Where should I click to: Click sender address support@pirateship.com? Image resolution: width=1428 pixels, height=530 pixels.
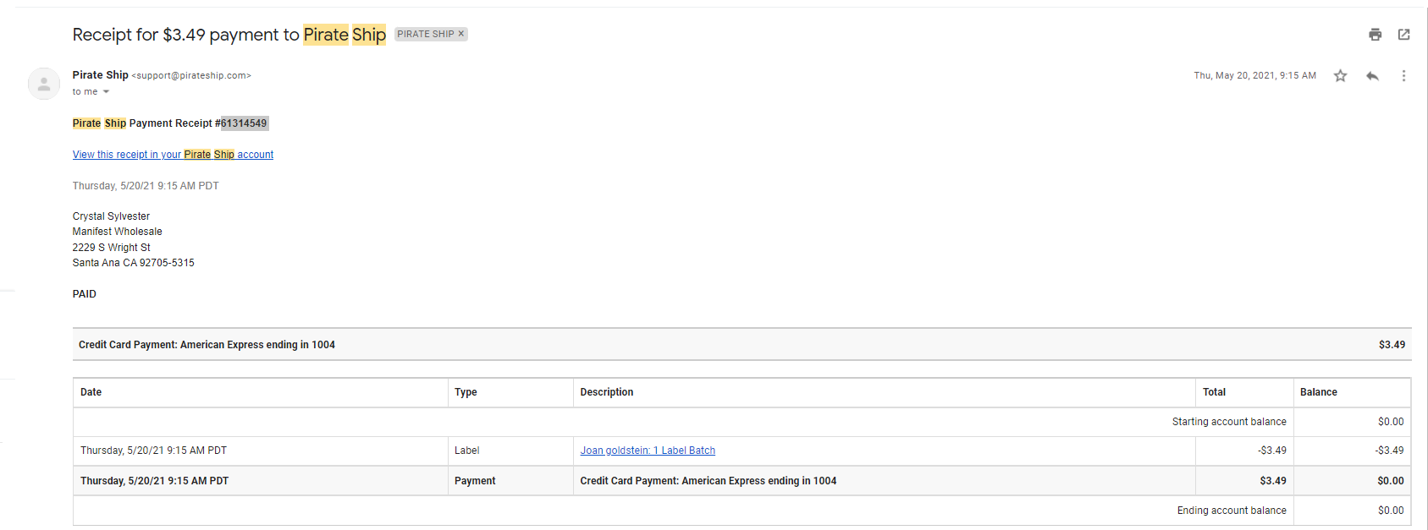pos(191,75)
